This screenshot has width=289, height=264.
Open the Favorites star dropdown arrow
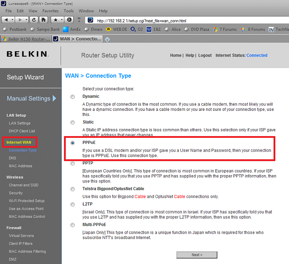(62, 20)
